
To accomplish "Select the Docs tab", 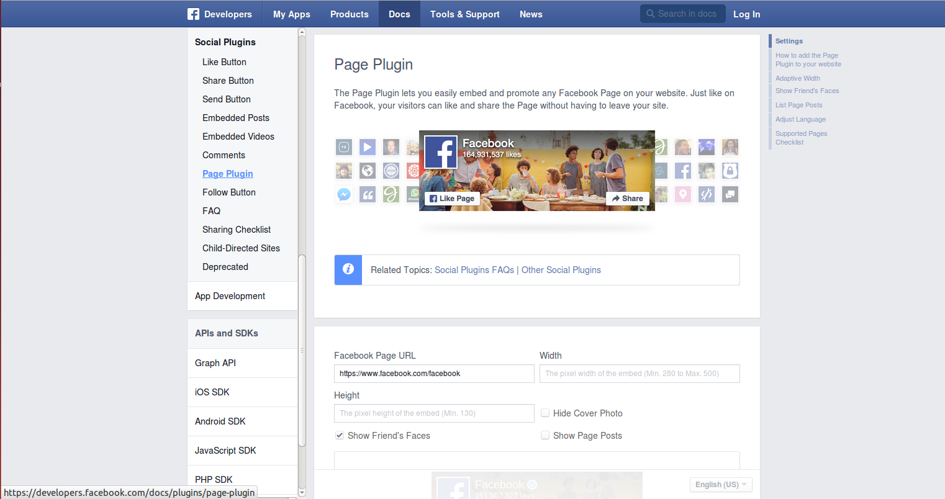I will (x=399, y=14).
